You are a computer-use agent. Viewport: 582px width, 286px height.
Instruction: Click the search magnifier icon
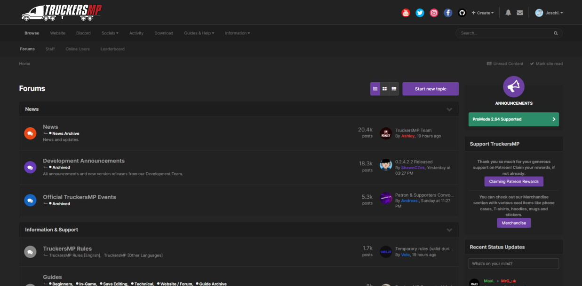555,33
